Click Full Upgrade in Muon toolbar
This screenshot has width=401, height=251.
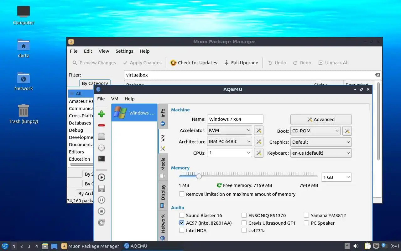coord(241,63)
